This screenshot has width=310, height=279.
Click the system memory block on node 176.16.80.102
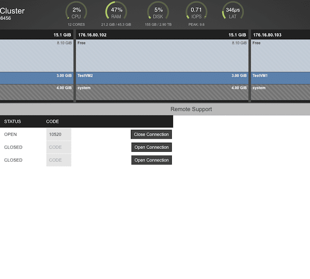[x=162, y=92]
